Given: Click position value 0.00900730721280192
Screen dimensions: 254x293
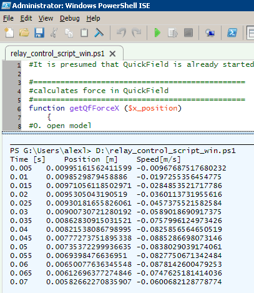Looking at the screenshot, I should point(89,212).
